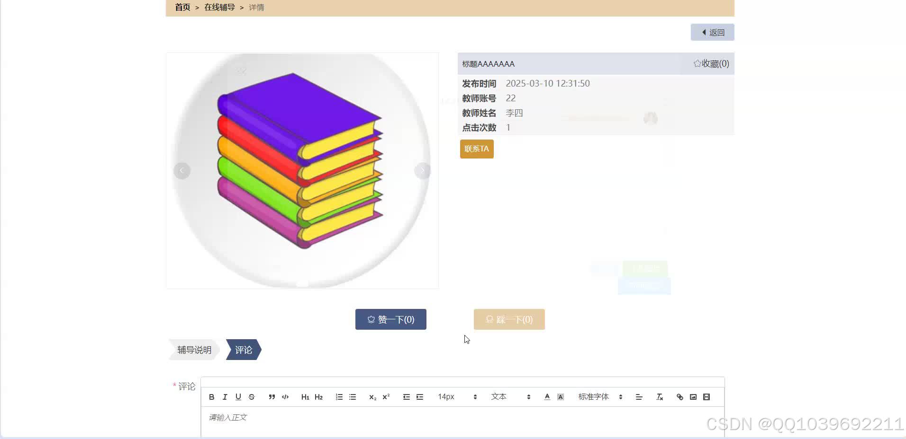Image resolution: width=906 pixels, height=439 pixels.
Task: Insert a video into the comment
Action: (x=707, y=397)
